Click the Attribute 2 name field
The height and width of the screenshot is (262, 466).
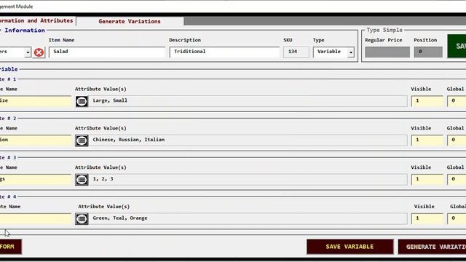[x=36, y=140]
